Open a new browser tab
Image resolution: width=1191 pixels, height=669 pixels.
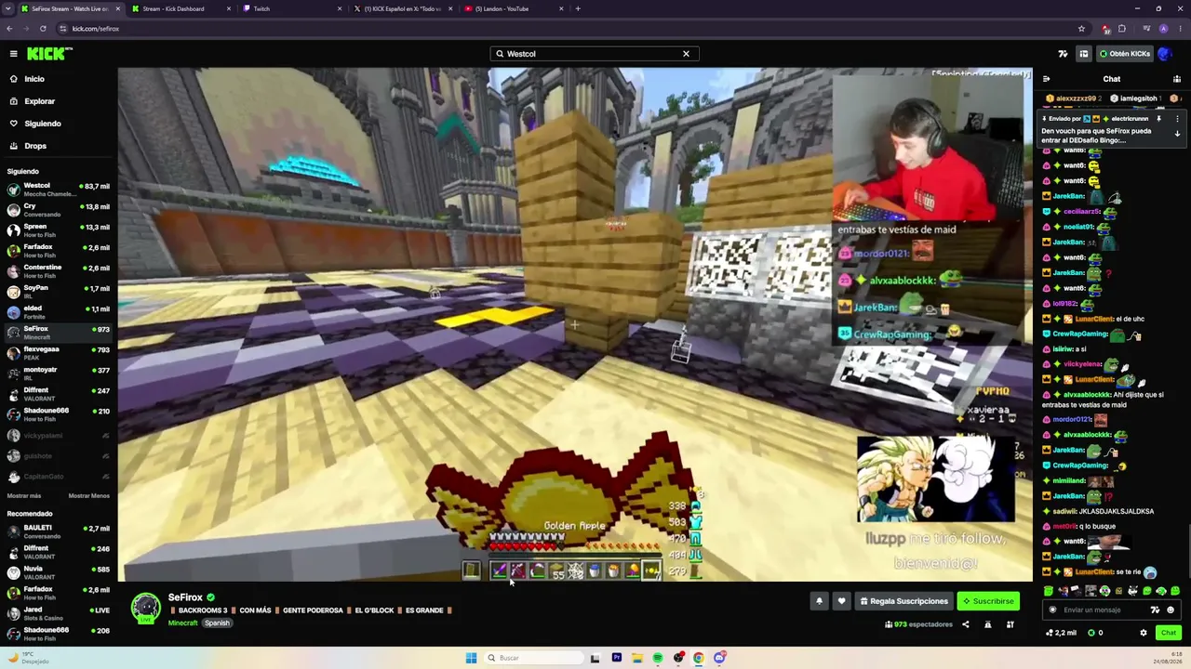click(578, 8)
